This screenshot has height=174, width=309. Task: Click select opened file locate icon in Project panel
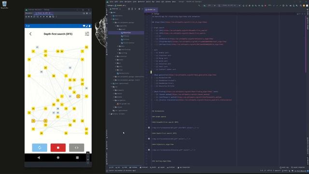pos(129,9)
